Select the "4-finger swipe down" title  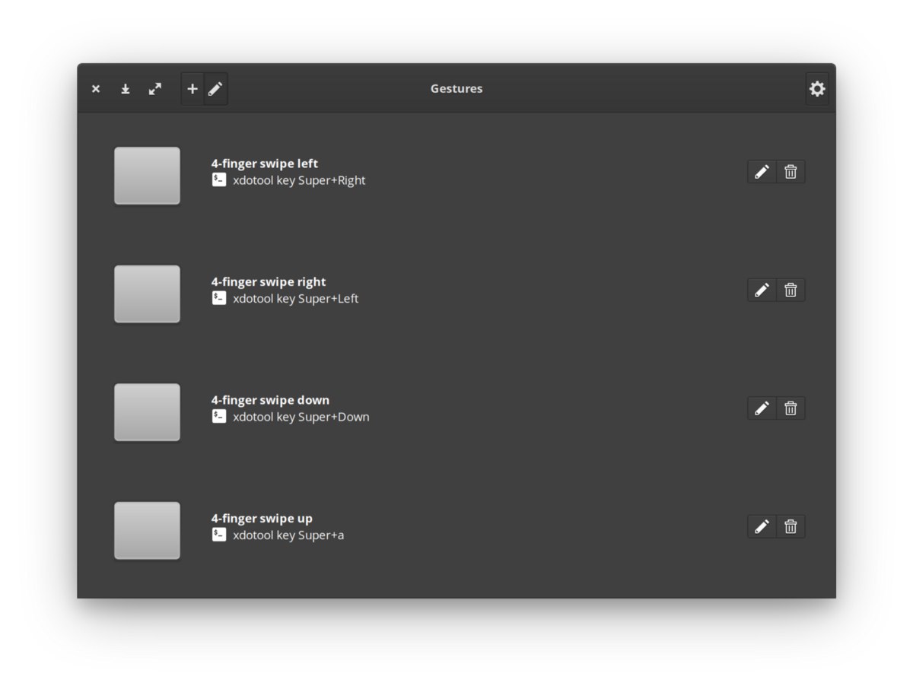271,400
